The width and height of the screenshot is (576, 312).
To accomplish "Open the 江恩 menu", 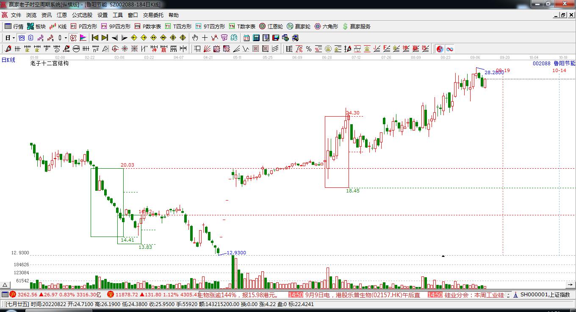I will pos(62,15).
